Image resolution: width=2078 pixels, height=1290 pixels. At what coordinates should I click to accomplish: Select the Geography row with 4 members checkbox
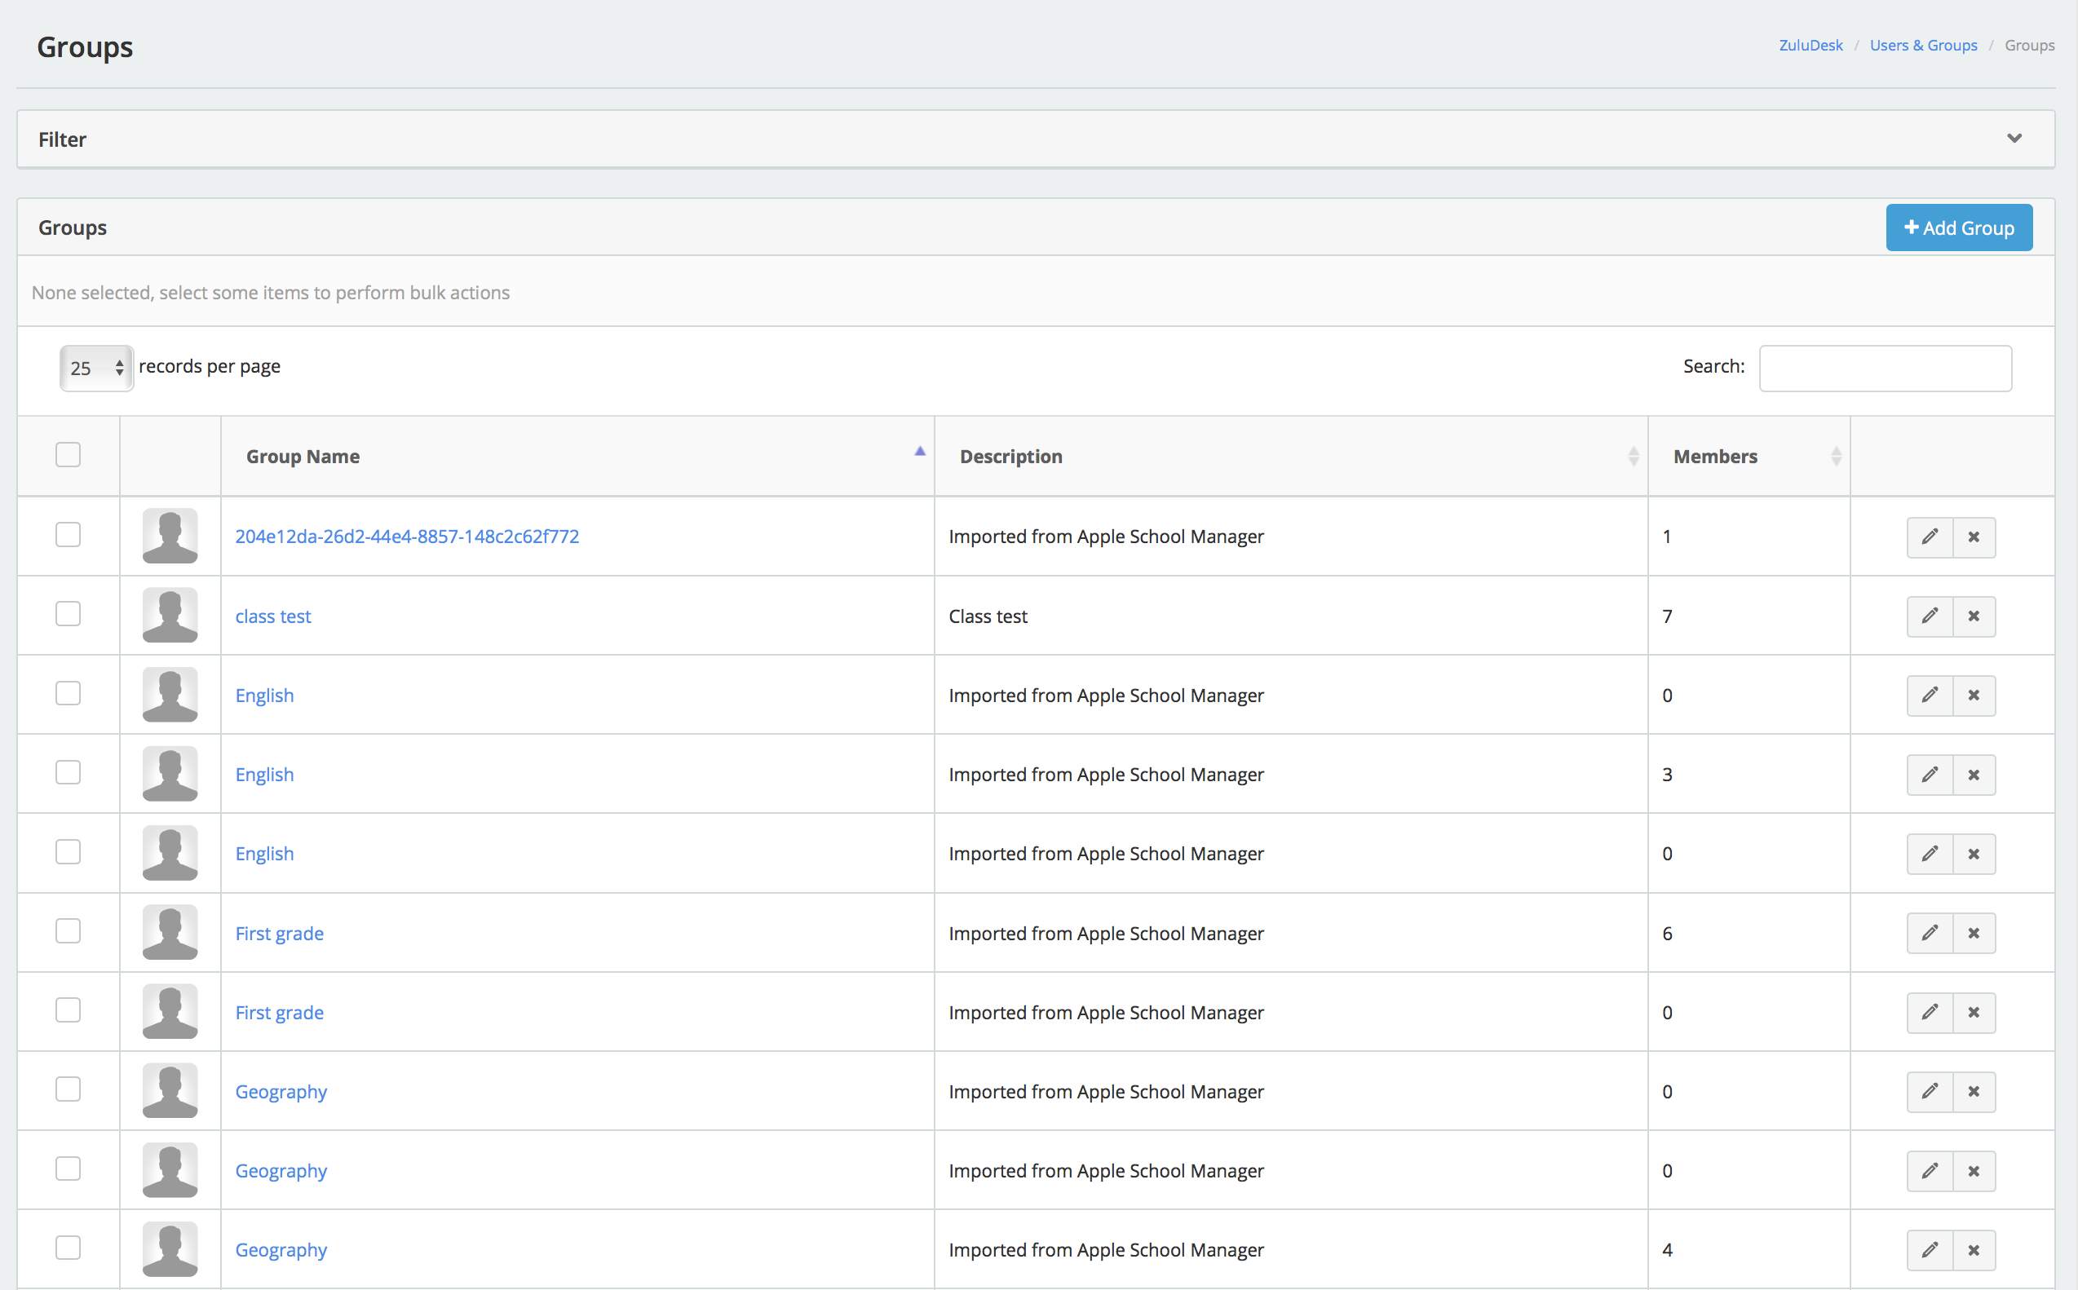pos(69,1248)
